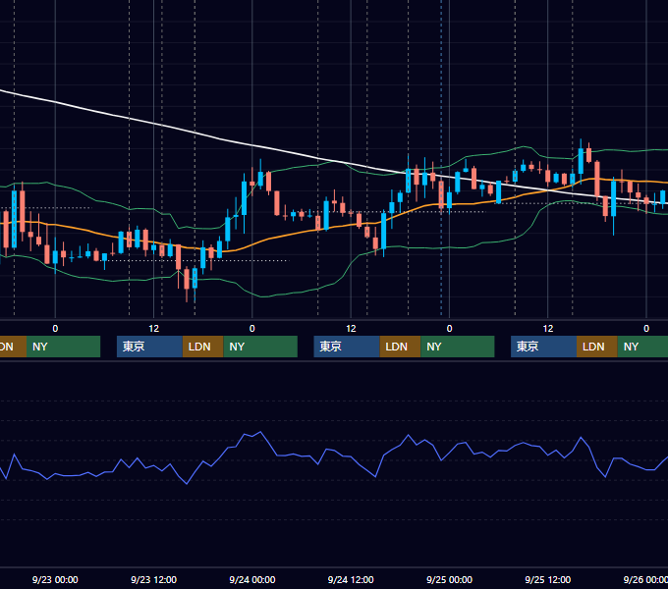Screen dimensions: 668x589
Task: Click the hour label '12' above 9/25 12:00
Action: pos(548,329)
